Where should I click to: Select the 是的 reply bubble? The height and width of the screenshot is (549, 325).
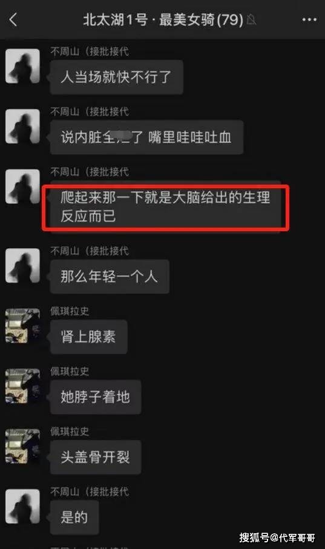74,518
